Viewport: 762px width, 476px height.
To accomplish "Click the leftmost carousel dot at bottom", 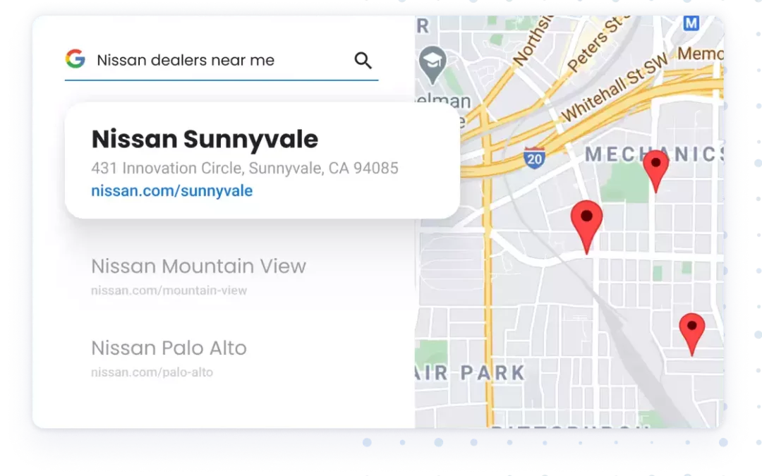I will point(367,442).
